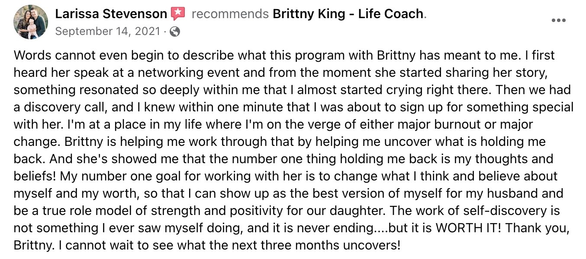Open Larissa Stevenson's profile name link
586x259 pixels.
(111, 14)
